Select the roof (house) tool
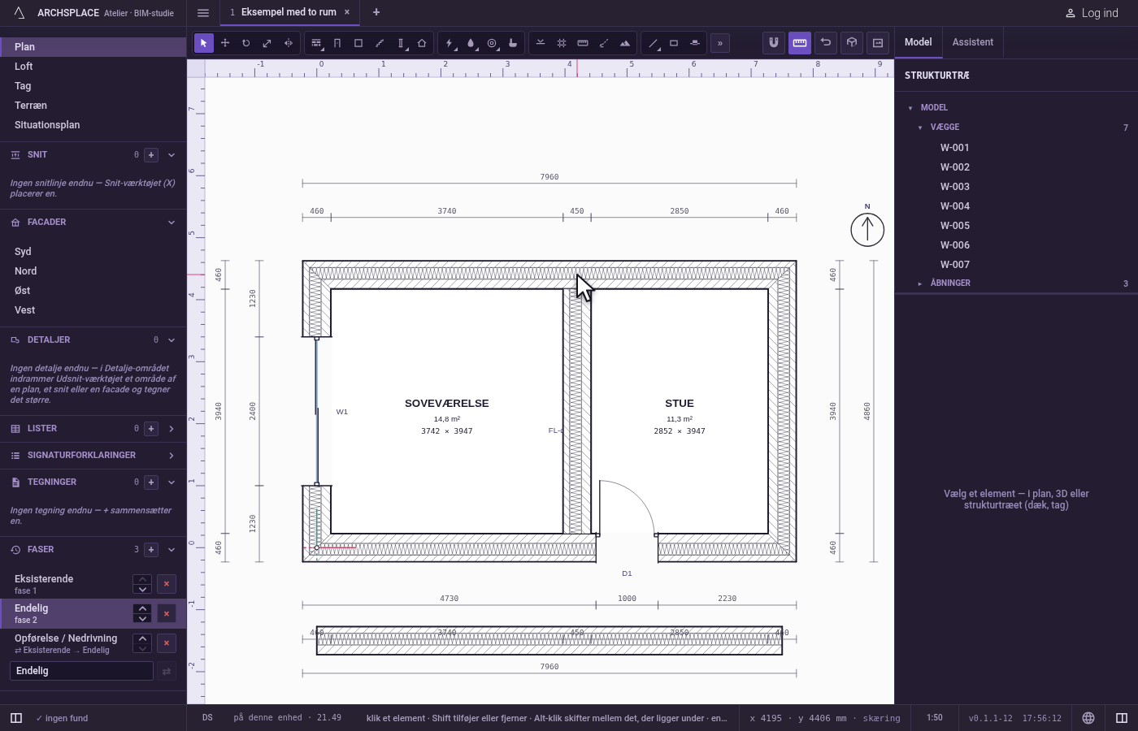 [x=422, y=43]
